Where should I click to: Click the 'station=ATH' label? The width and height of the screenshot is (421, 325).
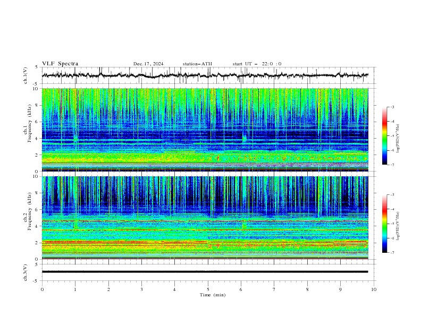[x=197, y=64]
